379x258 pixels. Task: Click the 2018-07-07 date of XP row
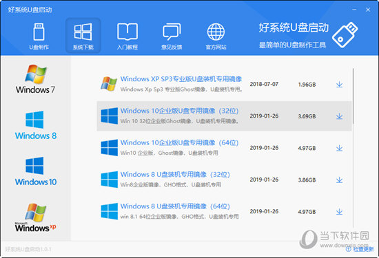[264, 84]
